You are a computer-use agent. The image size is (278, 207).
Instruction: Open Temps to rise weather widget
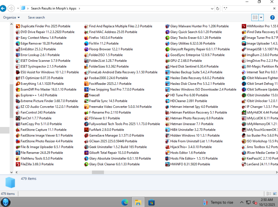[x=218, y=202]
